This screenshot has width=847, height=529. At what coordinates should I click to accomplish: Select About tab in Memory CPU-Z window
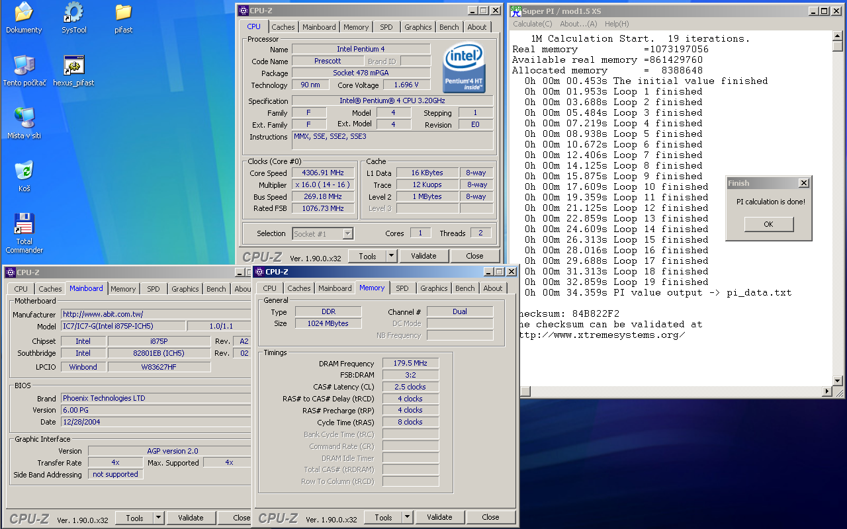493,288
